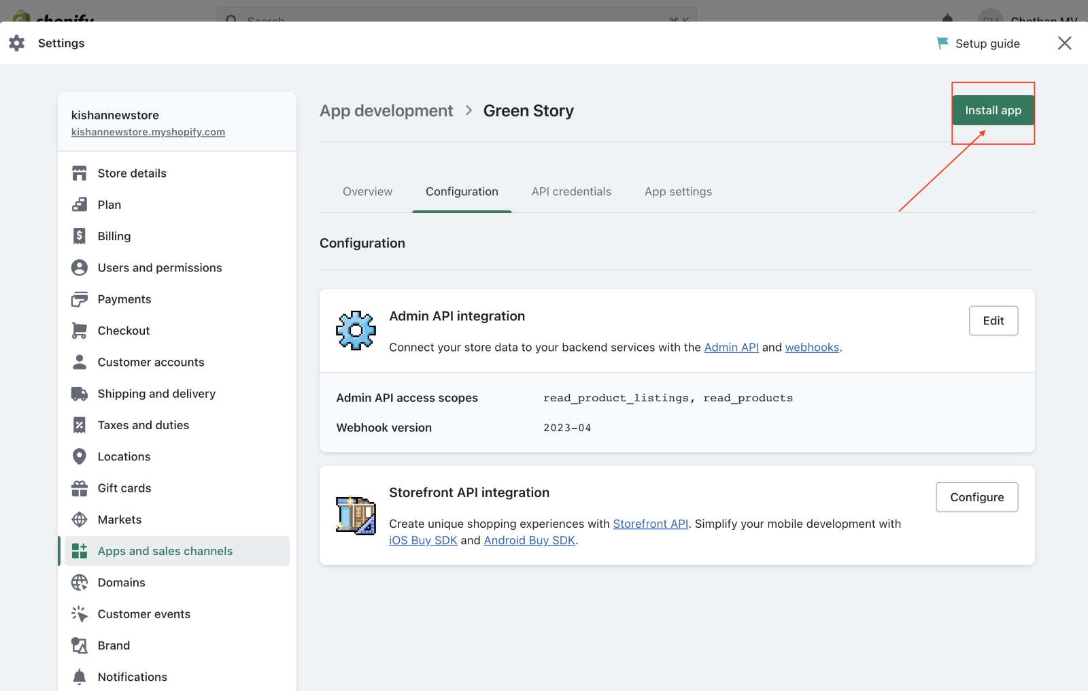The width and height of the screenshot is (1088, 691).
Task: Click the Storefront API integration illustration icon
Action: 356,516
